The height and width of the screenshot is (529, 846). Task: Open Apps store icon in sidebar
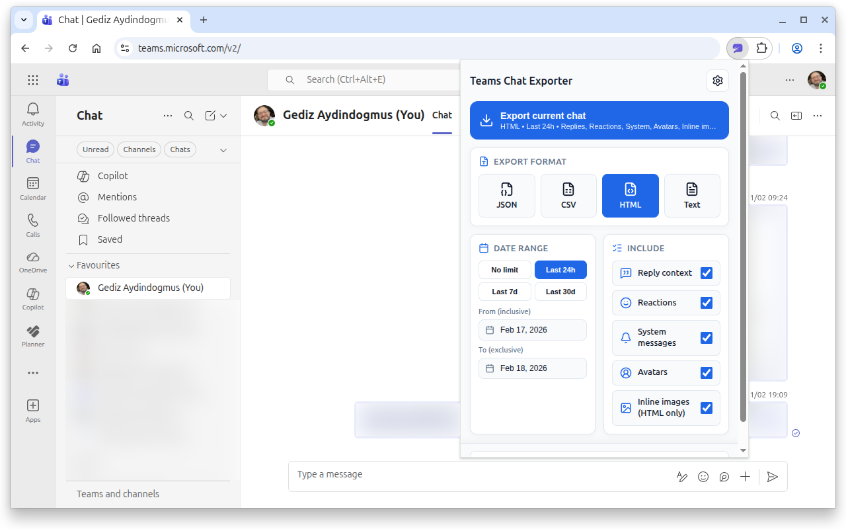tap(33, 411)
